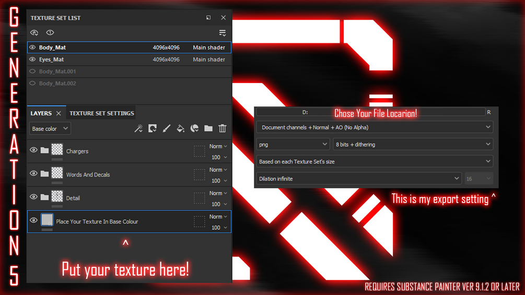Open the Base color channel dropdown
Image resolution: width=525 pixels, height=295 pixels.
coord(50,128)
